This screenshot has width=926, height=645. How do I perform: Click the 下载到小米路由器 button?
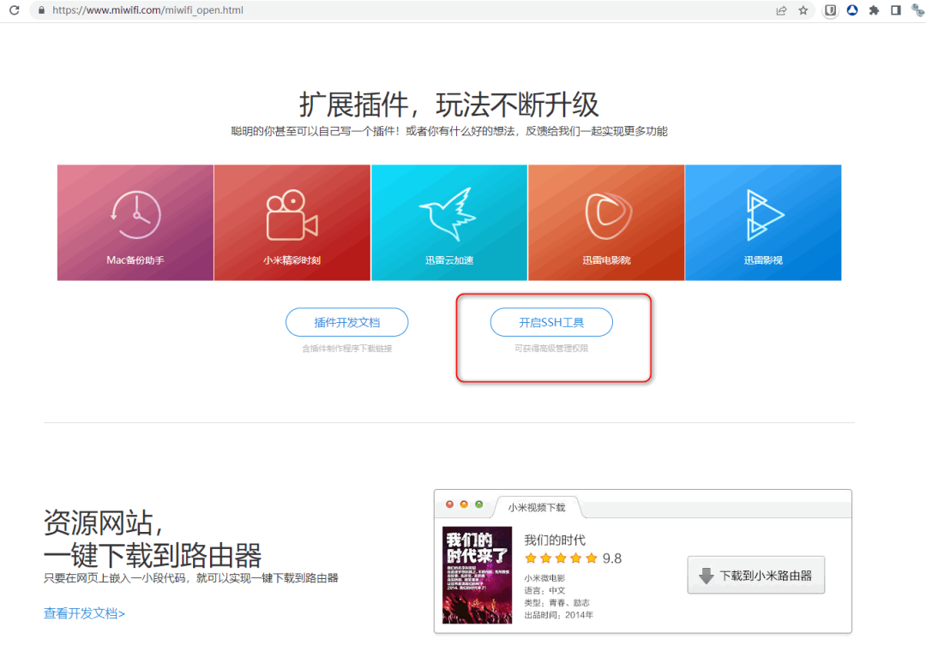point(756,576)
